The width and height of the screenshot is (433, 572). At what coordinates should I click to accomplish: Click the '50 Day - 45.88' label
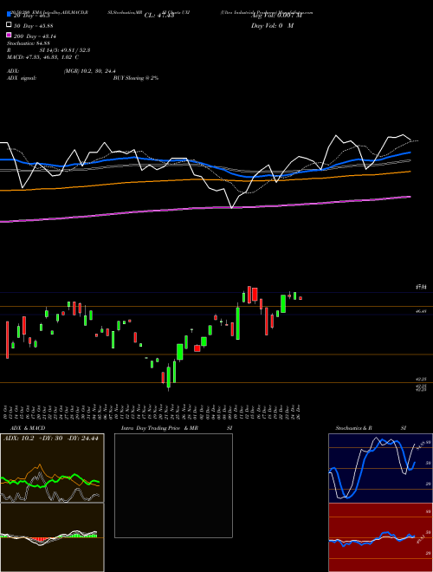(33, 26)
